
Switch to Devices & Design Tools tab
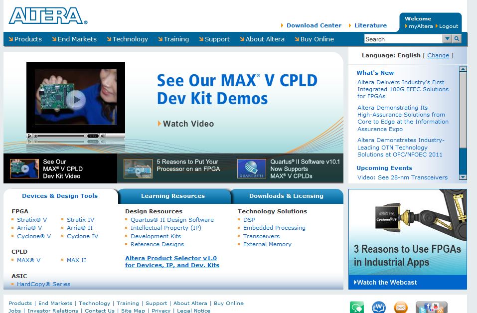(x=60, y=196)
